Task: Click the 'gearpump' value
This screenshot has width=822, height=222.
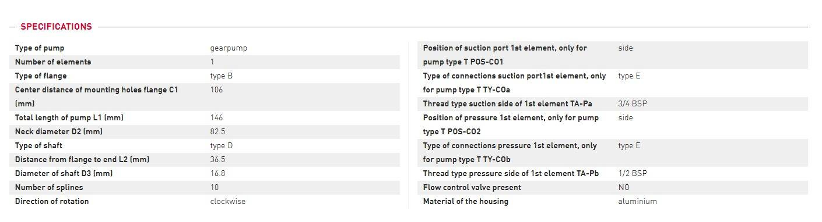Action: (x=229, y=48)
